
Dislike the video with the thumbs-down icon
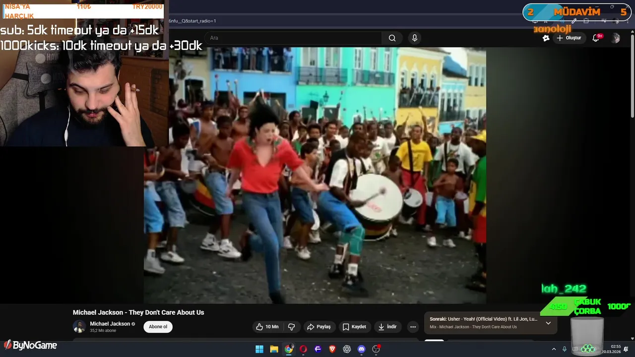point(292,327)
